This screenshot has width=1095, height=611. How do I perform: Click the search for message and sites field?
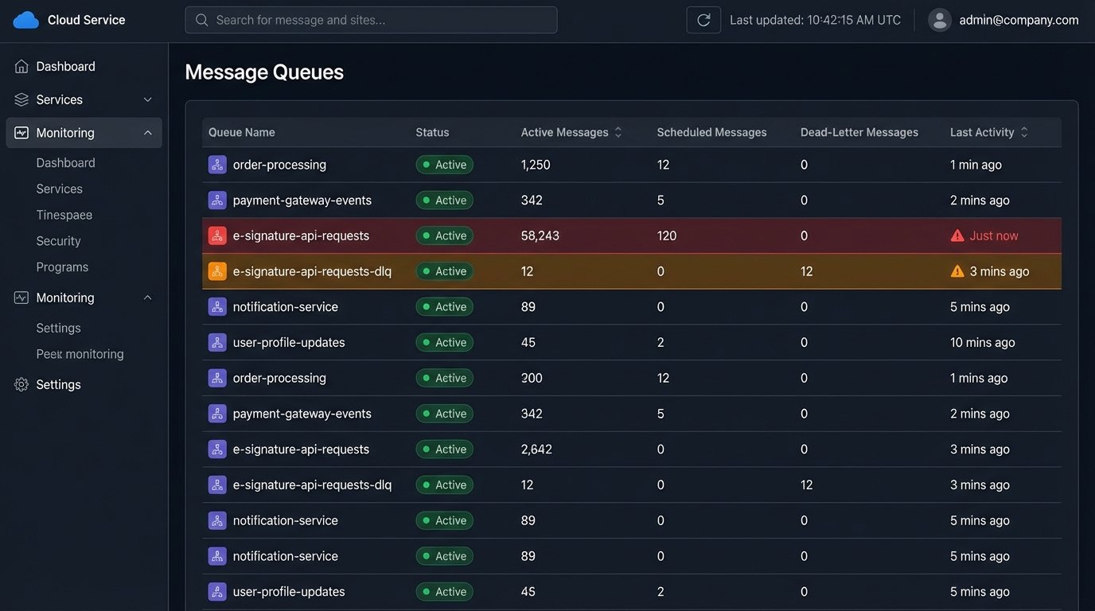[371, 19]
